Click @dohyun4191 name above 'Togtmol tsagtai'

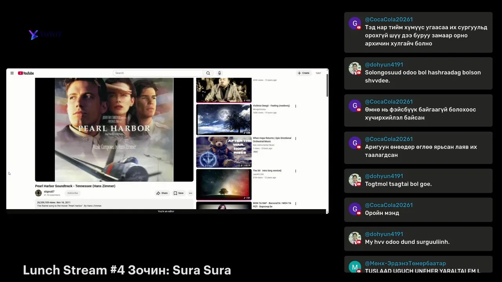tap(384, 176)
